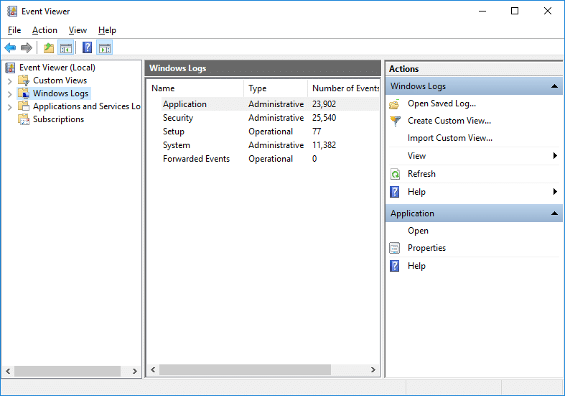This screenshot has height=396, width=565.
Task: Click the Back arrow toolbar icon
Action: 10,48
